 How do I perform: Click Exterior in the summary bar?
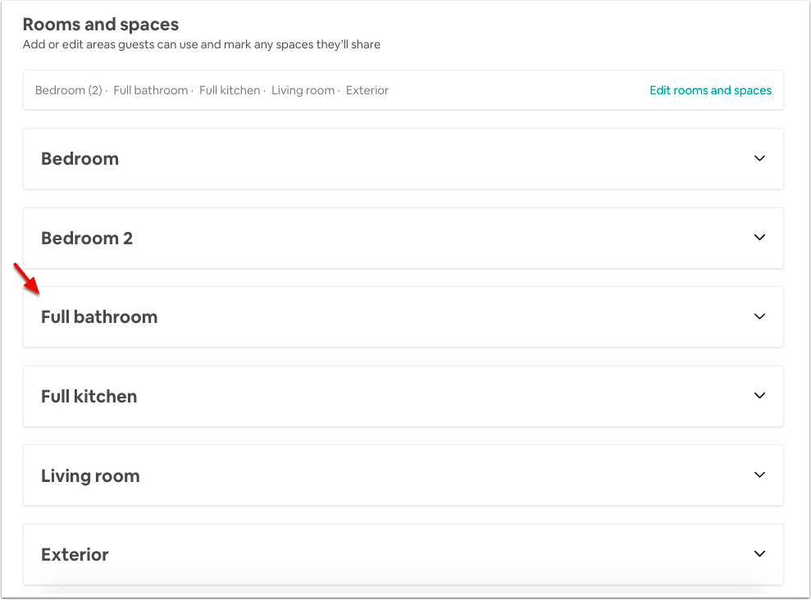point(367,90)
